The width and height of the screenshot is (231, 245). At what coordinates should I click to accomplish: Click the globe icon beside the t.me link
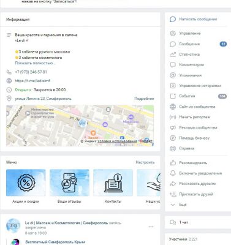coord(9,81)
